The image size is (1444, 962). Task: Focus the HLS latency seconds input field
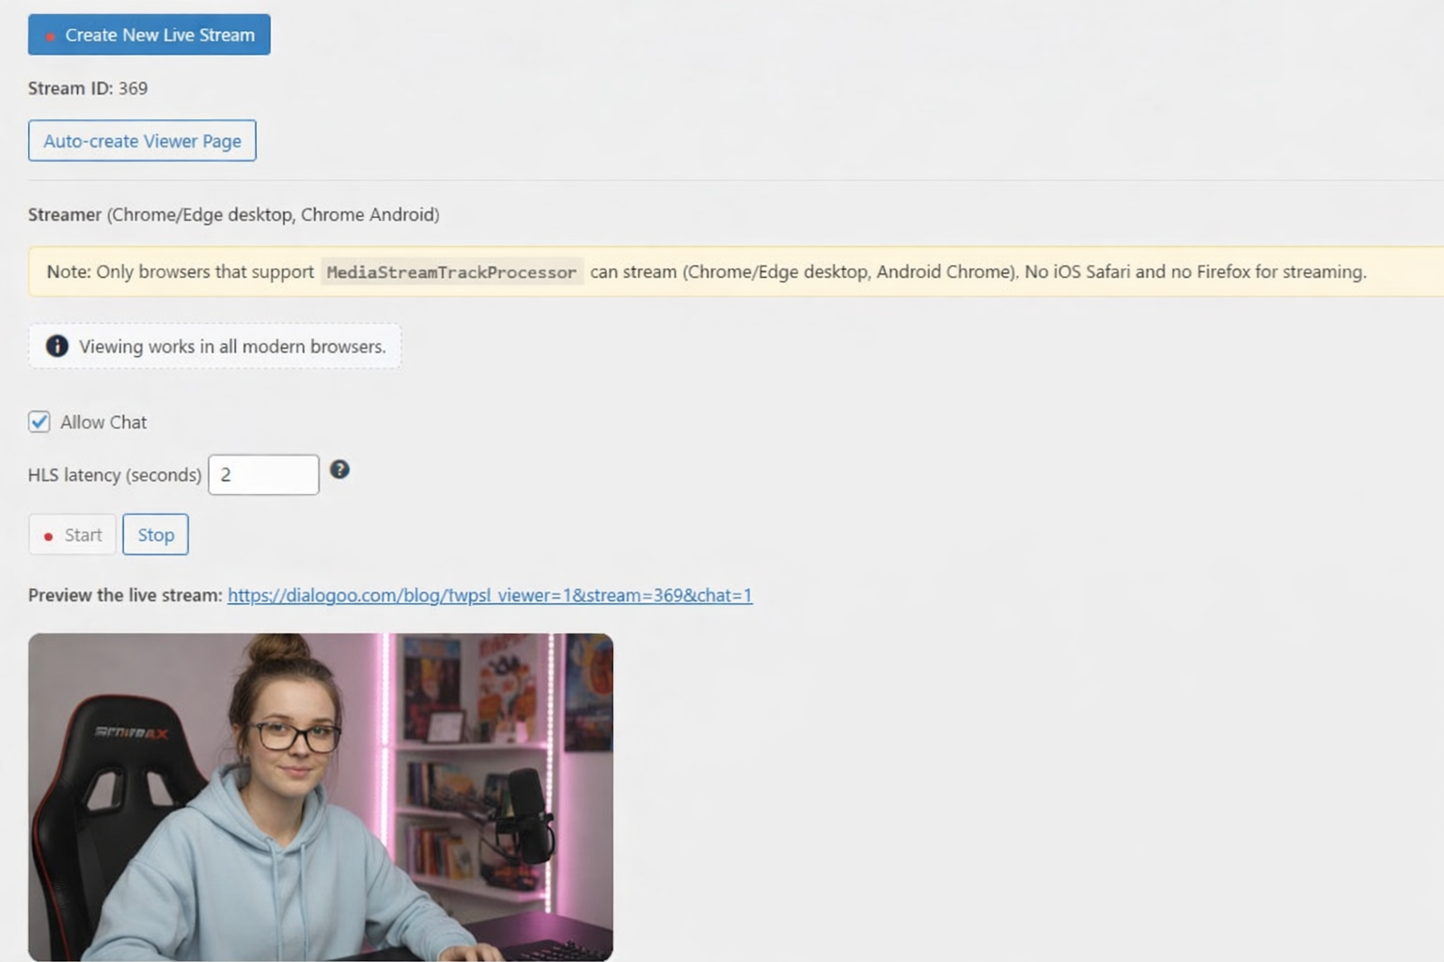pos(263,474)
